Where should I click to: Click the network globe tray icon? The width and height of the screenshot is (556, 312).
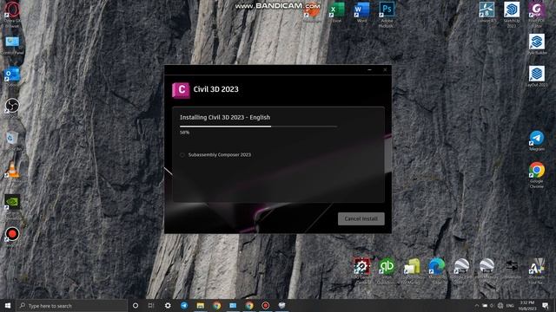coord(500,306)
